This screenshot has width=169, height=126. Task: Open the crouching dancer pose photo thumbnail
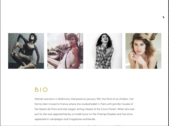[26, 51]
